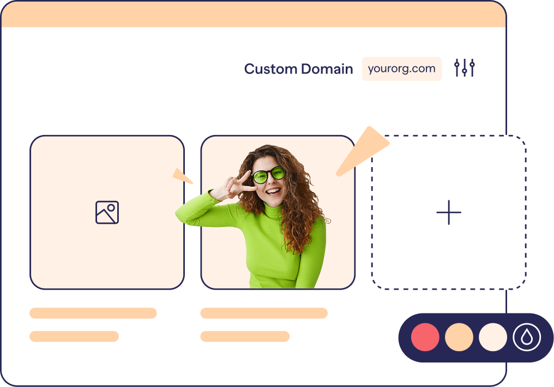554x387 pixels.
Task: Select the orange header bar tab
Action: pyautogui.click(x=254, y=15)
